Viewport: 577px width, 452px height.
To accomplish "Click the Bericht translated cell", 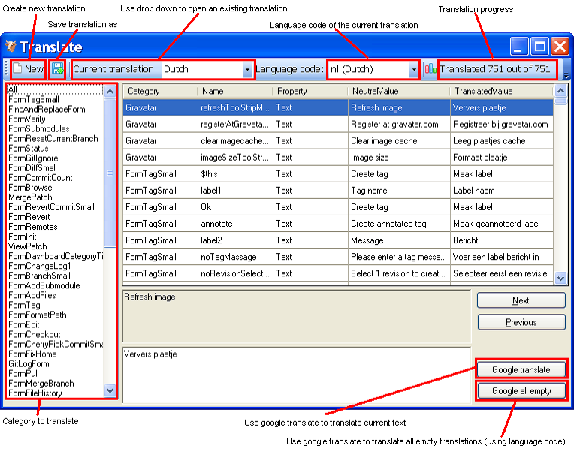I will click(x=502, y=240).
